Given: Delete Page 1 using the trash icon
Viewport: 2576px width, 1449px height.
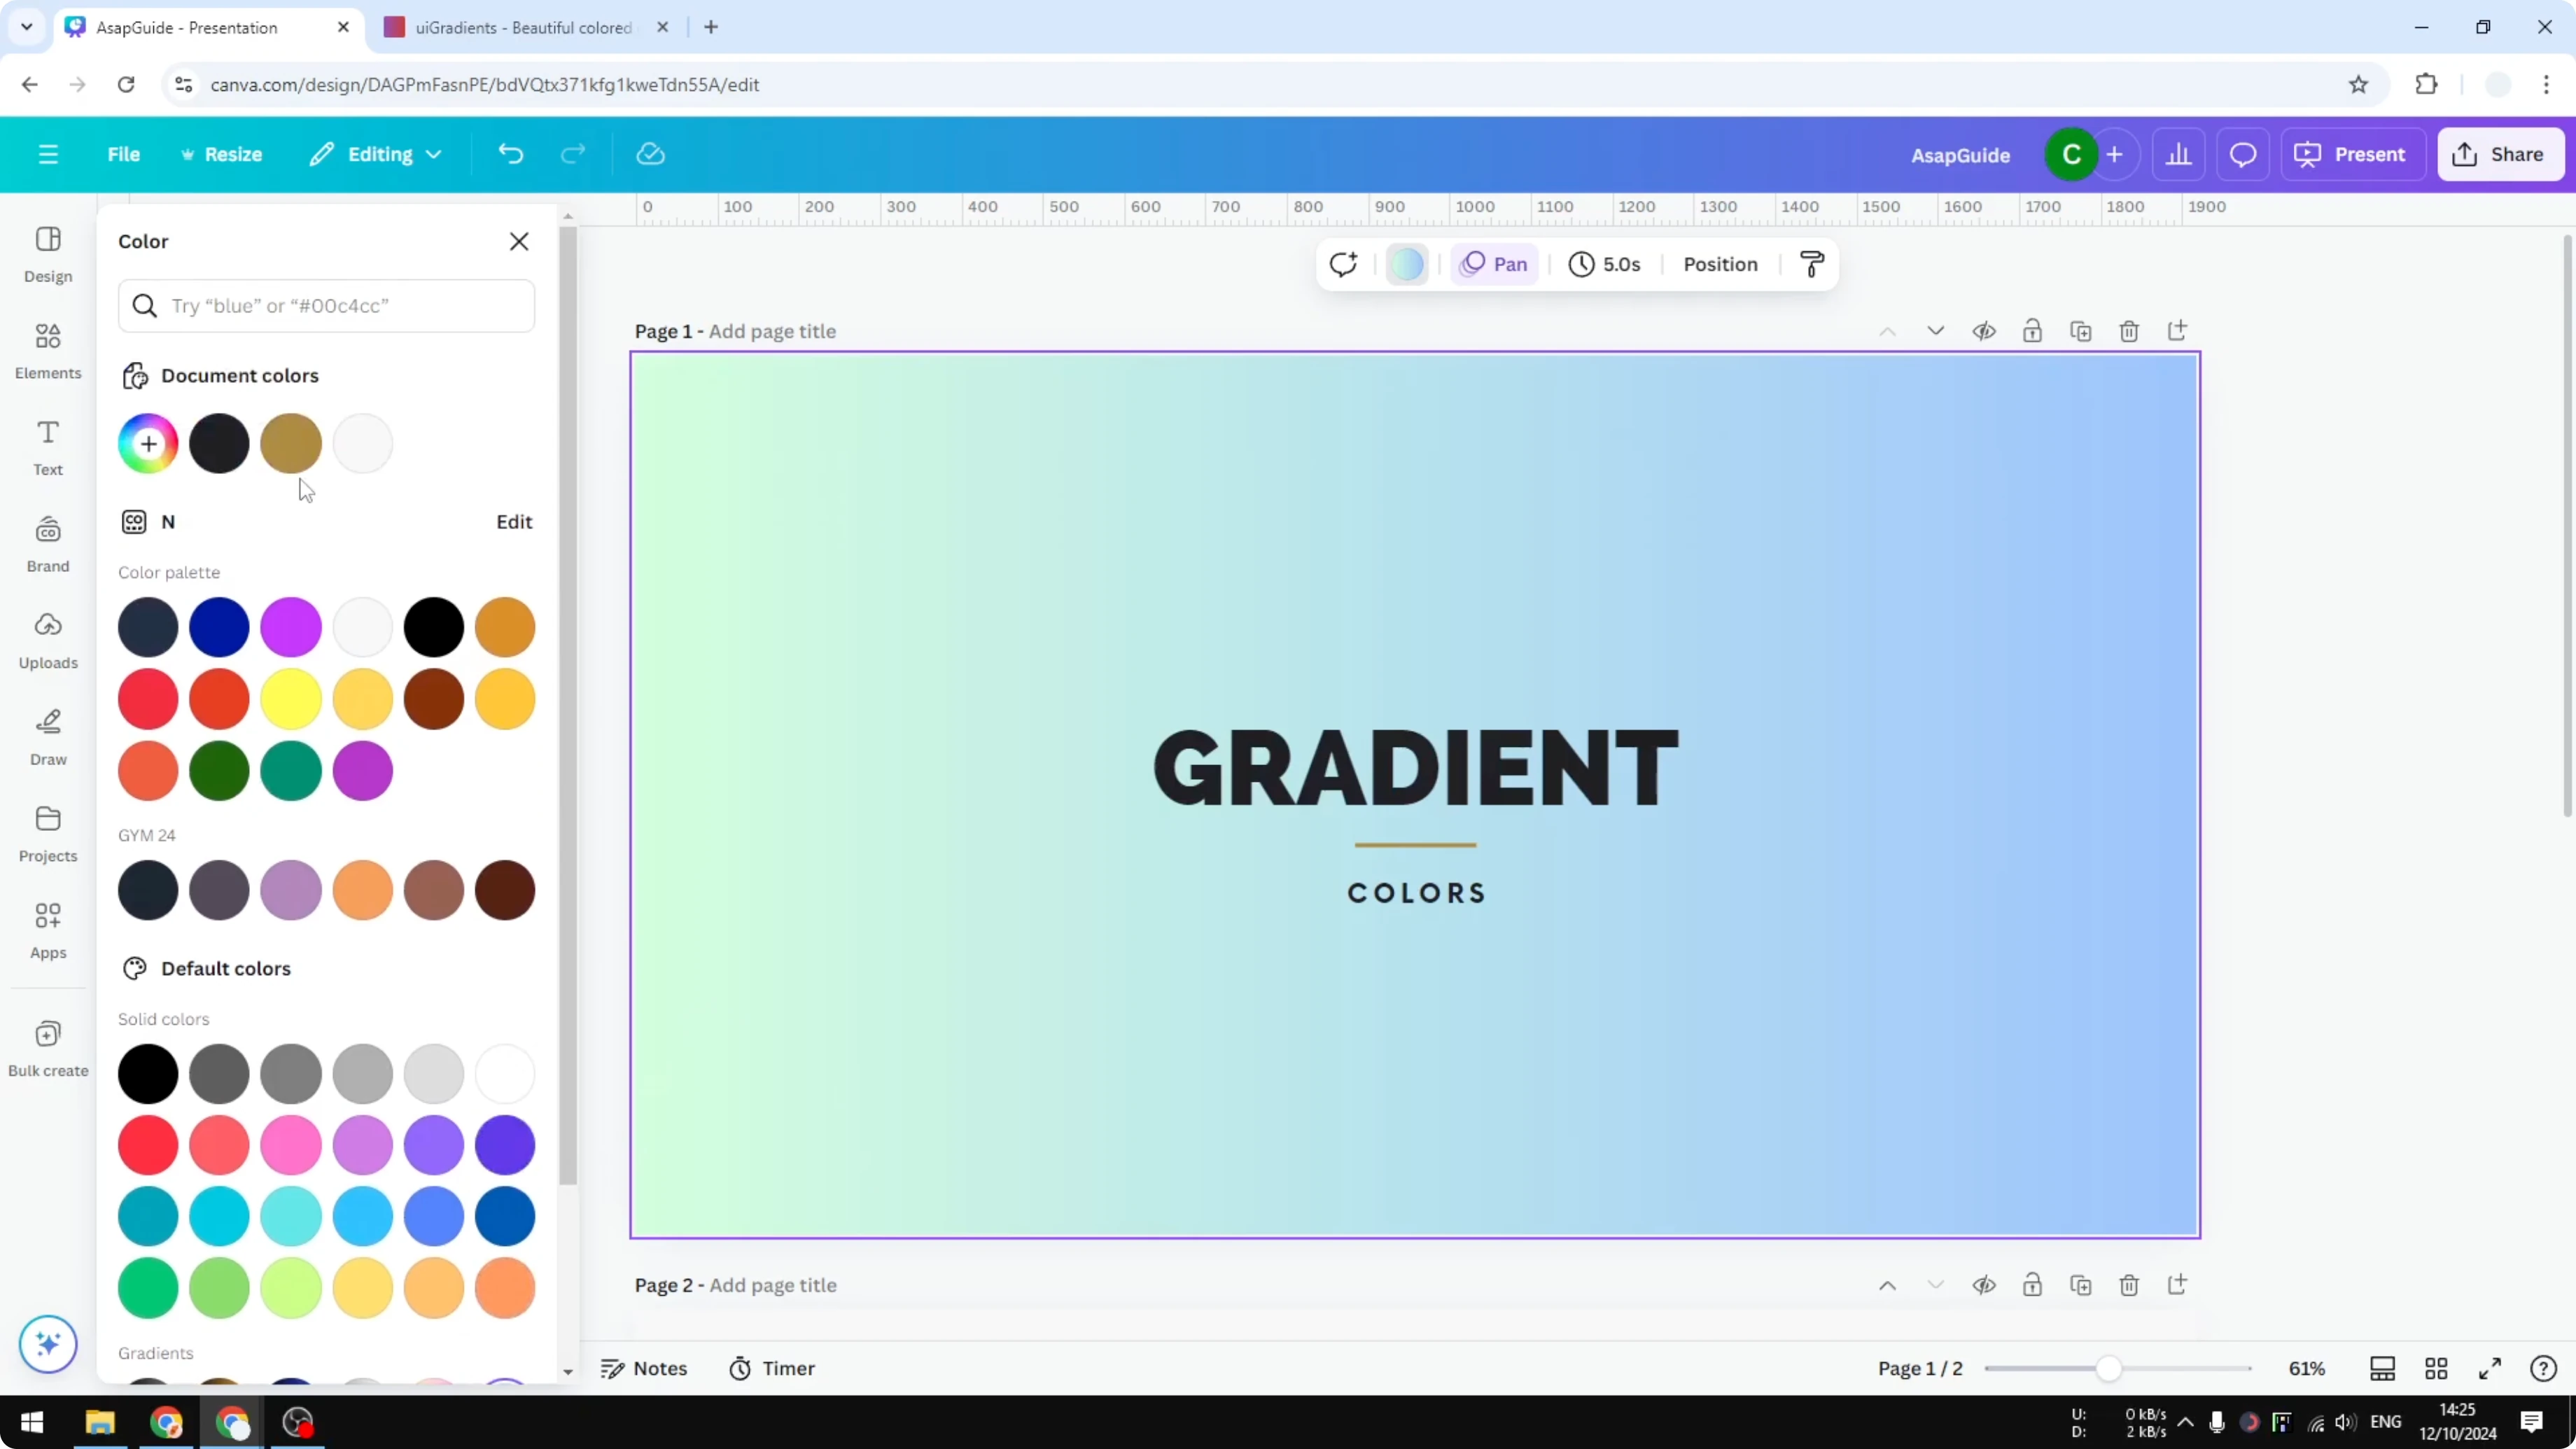Looking at the screenshot, I should point(2129,331).
